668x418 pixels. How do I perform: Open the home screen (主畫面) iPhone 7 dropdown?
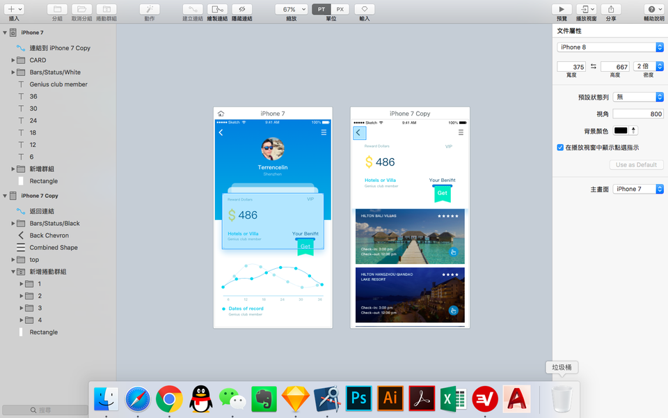coord(638,189)
